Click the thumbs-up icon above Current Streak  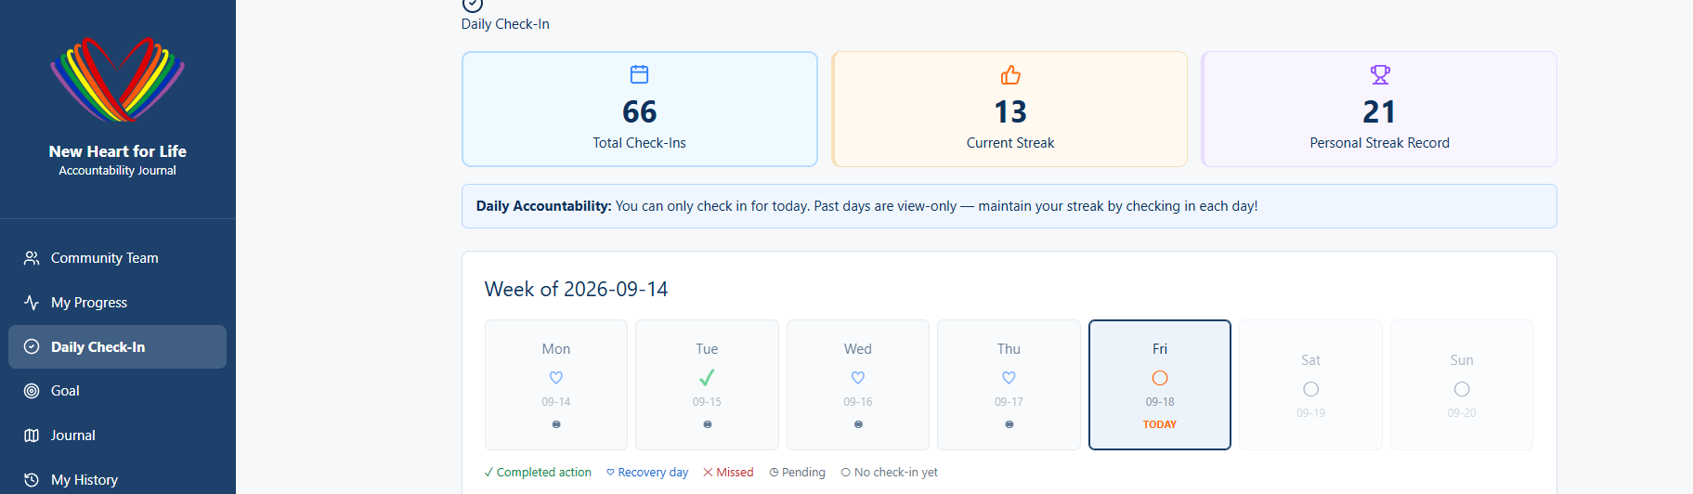pyautogui.click(x=1010, y=74)
